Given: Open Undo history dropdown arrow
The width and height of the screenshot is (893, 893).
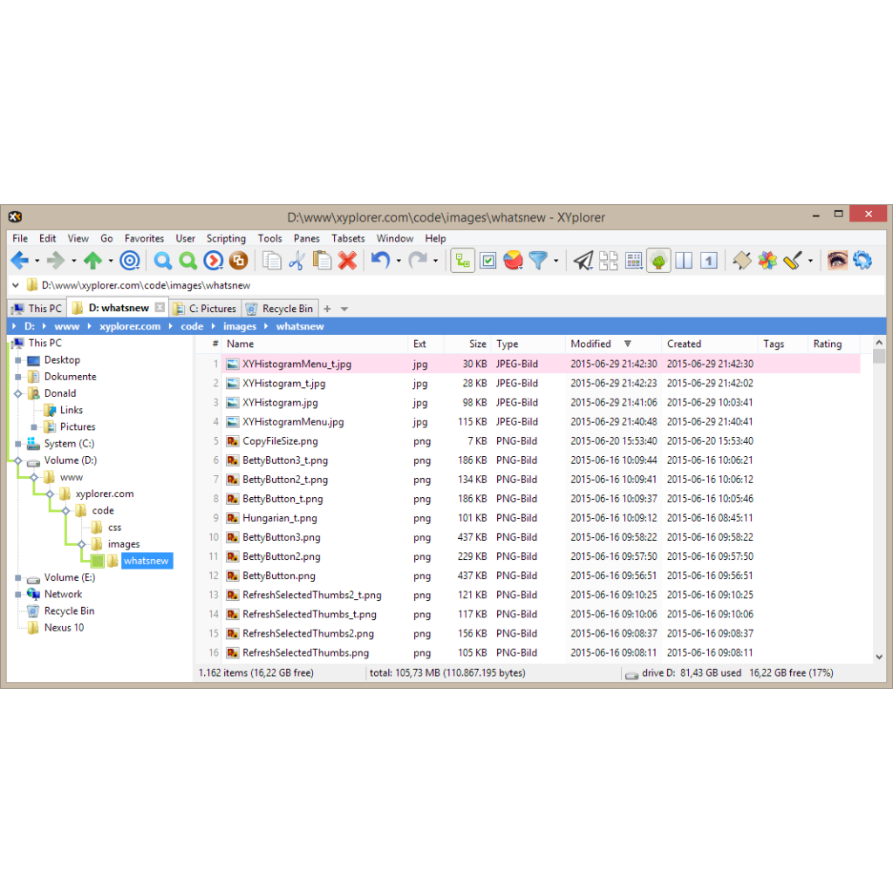Looking at the screenshot, I should (399, 262).
